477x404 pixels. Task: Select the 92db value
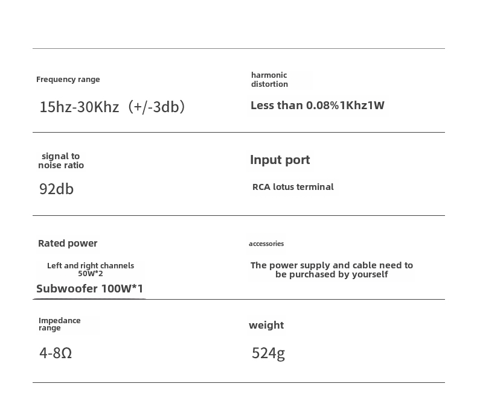[56, 189]
